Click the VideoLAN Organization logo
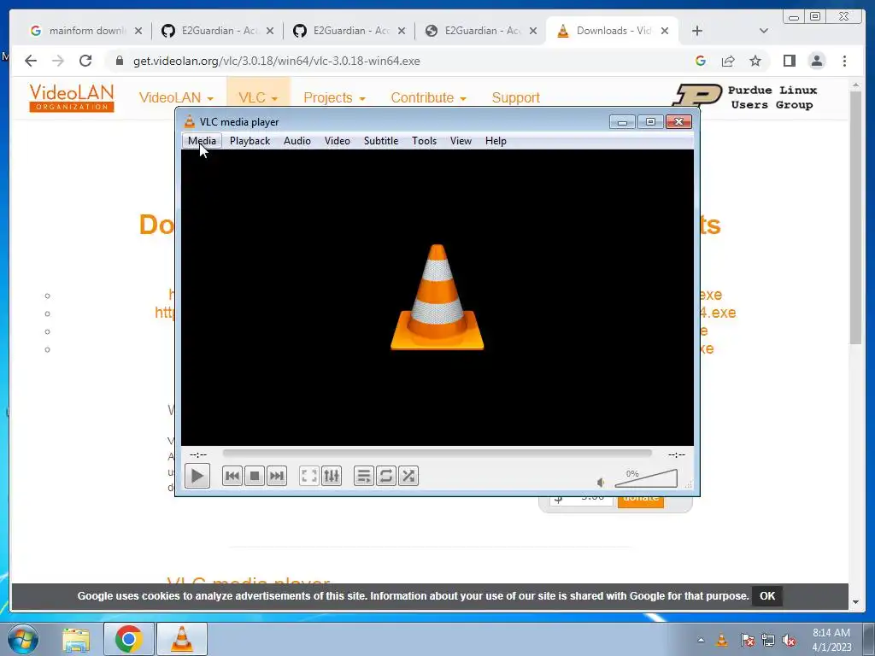Image resolution: width=875 pixels, height=656 pixels. click(72, 97)
